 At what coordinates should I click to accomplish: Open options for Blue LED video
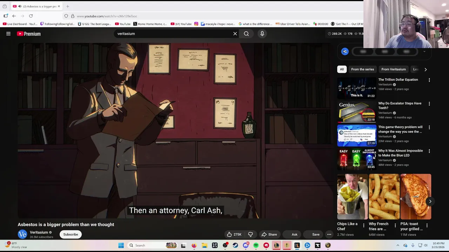(x=429, y=151)
